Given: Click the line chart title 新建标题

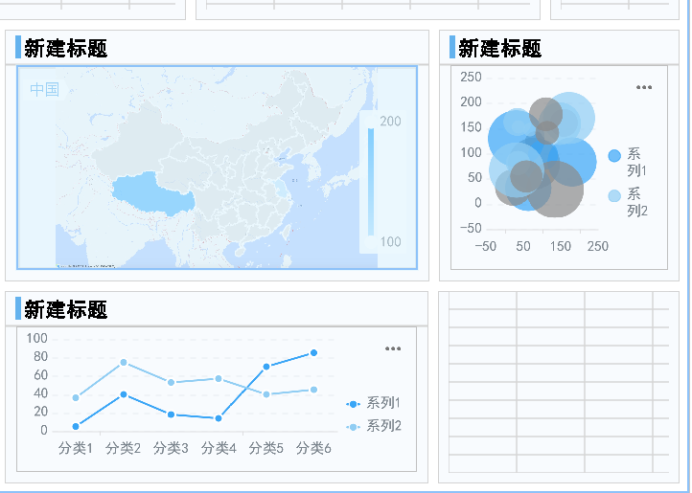Looking at the screenshot, I should click(66, 309).
